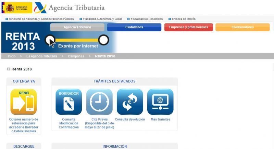Click Consulta devolución link text
274x149 pixels.
(130, 119)
